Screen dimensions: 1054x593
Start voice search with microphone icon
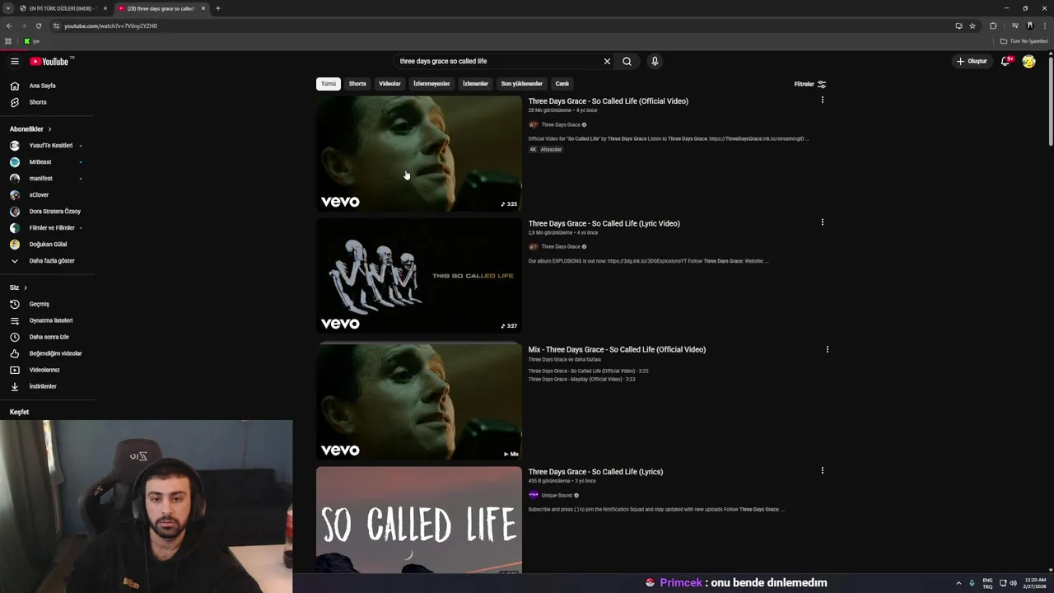[655, 61]
